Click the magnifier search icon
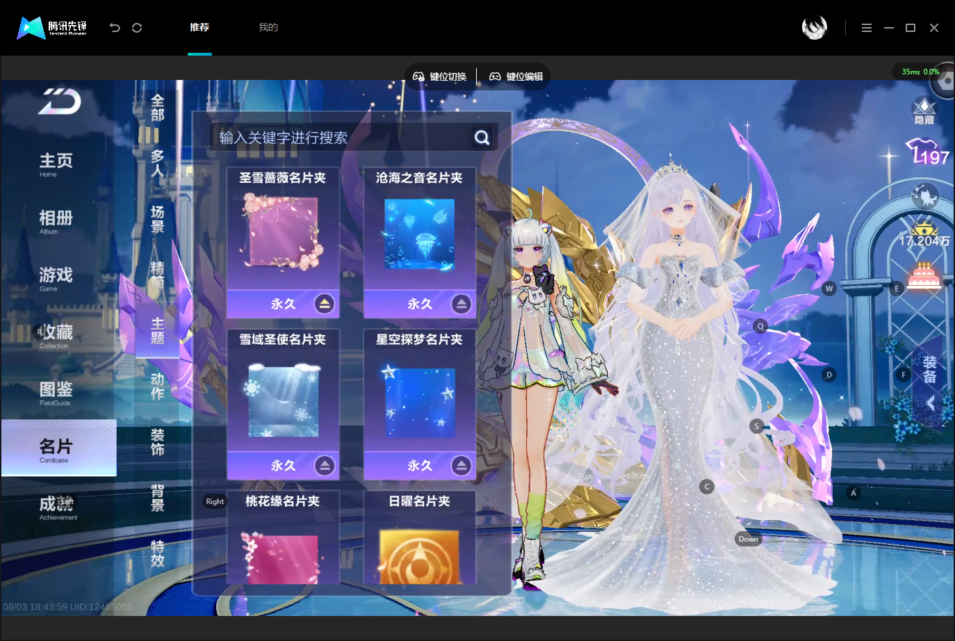Viewport: 955px width, 641px height. click(482, 138)
